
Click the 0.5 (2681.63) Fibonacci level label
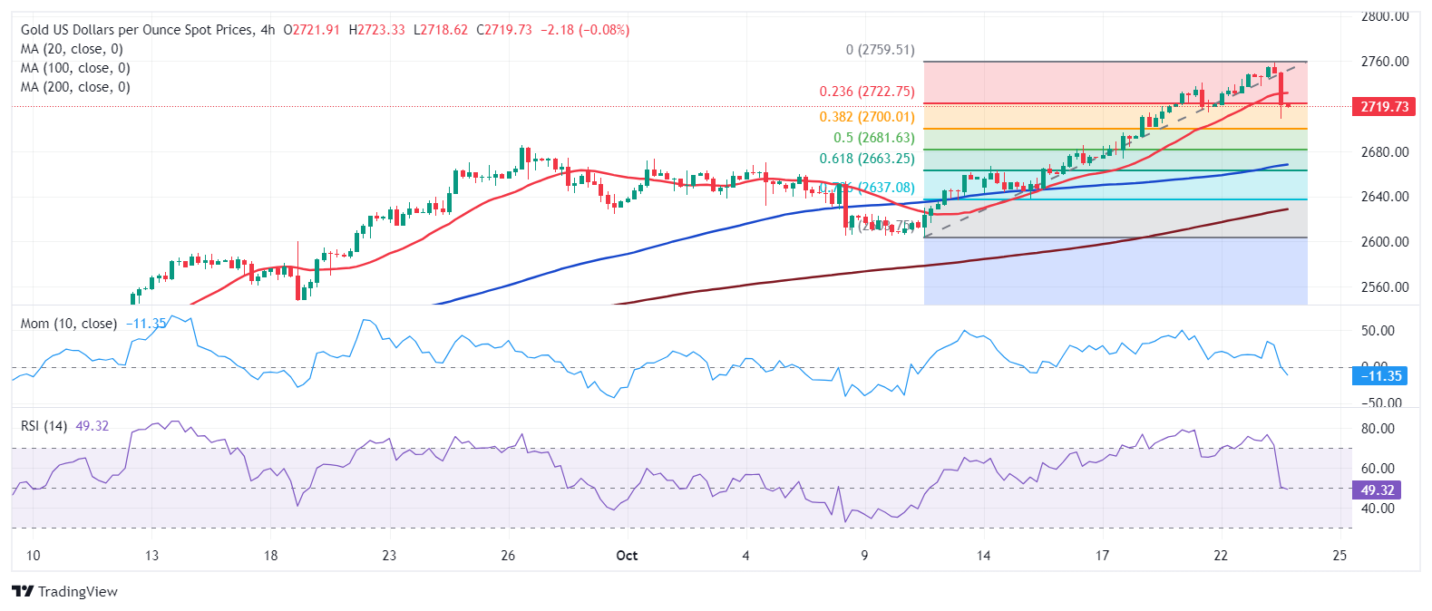tap(874, 138)
